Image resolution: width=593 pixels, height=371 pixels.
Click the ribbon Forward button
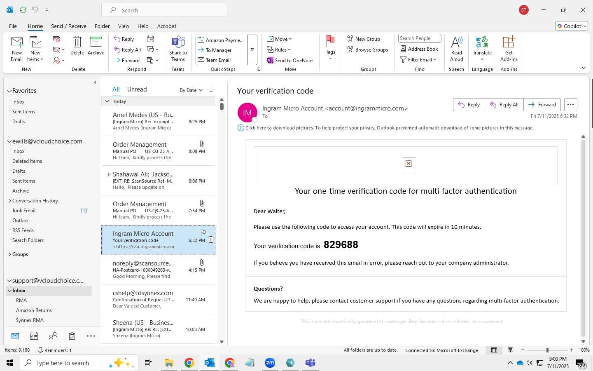tap(127, 60)
